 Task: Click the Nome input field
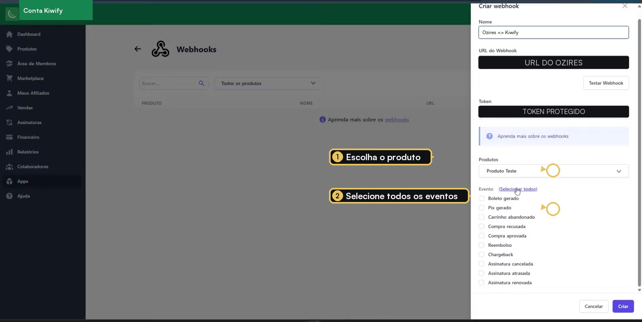tap(554, 33)
